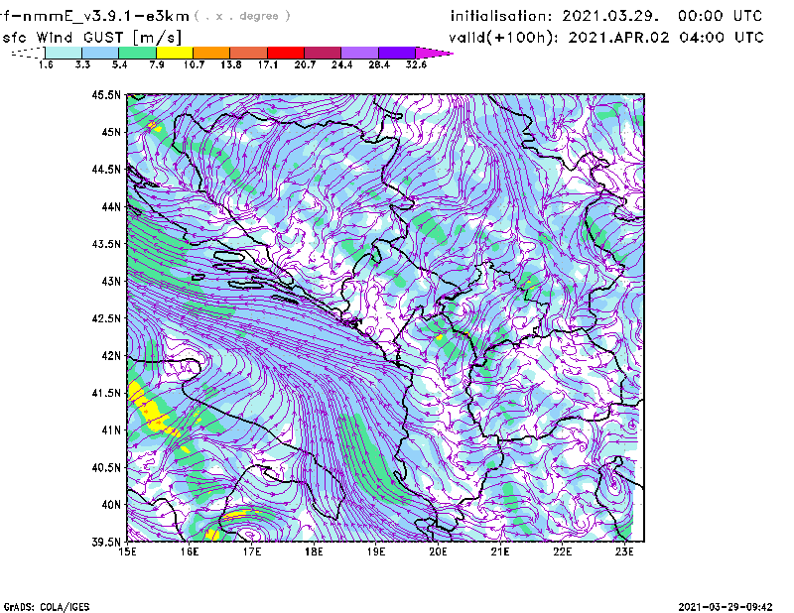Screen dimensions: 794x613
Task: Click the legend value 7.9
Action: coord(157,64)
